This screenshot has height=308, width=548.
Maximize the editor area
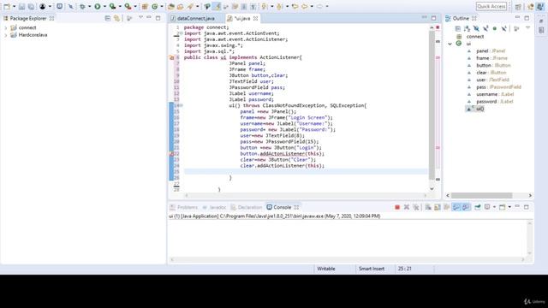[x=434, y=18]
